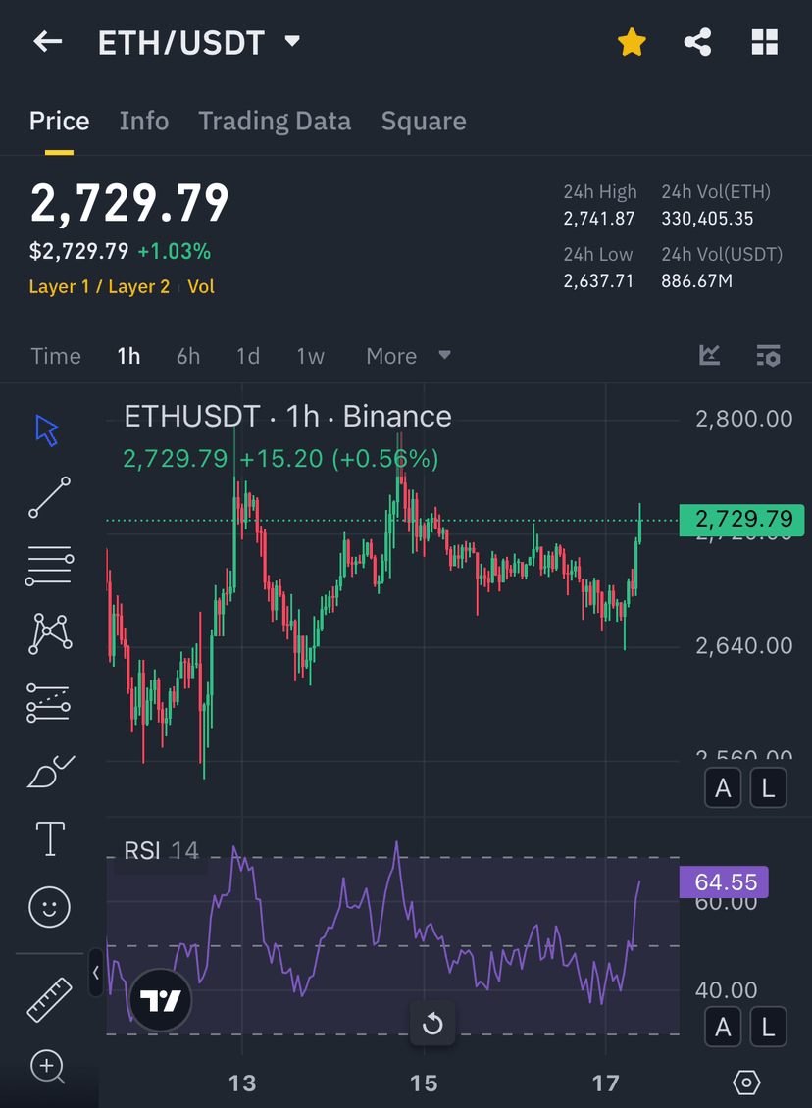
Task: Switch to the Price tab
Action: tap(60, 121)
